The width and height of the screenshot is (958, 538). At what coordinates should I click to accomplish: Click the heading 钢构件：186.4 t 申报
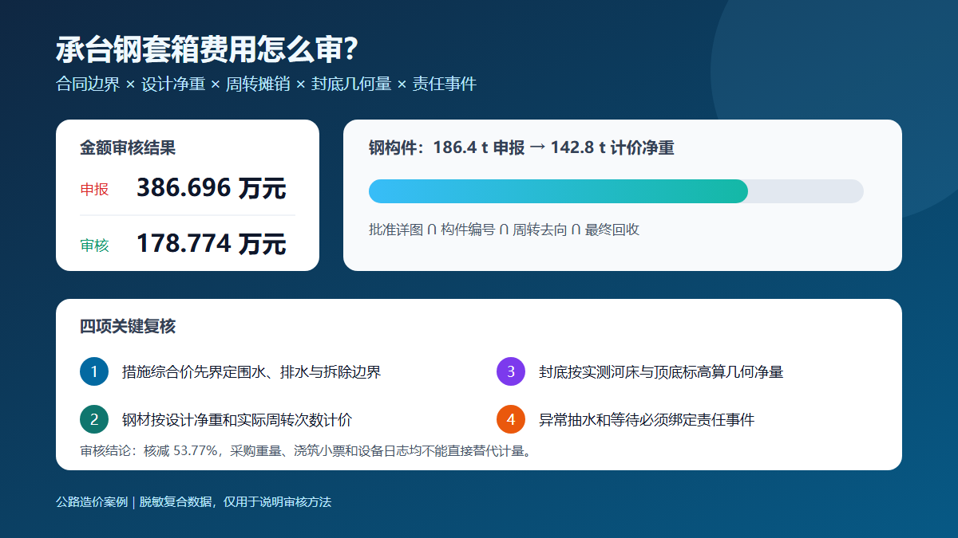tap(521, 147)
